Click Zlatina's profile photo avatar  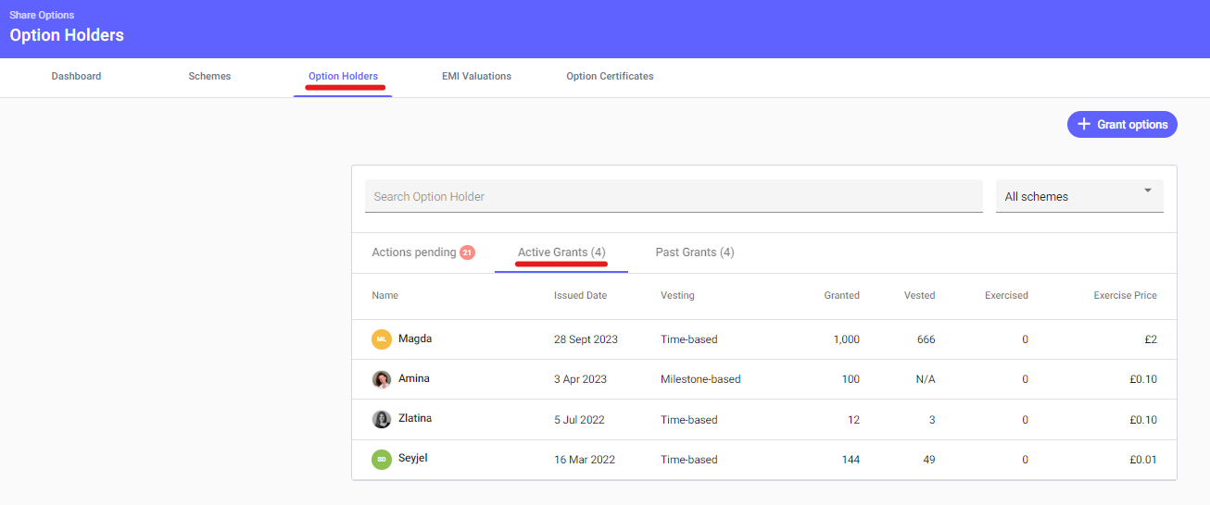point(382,419)
